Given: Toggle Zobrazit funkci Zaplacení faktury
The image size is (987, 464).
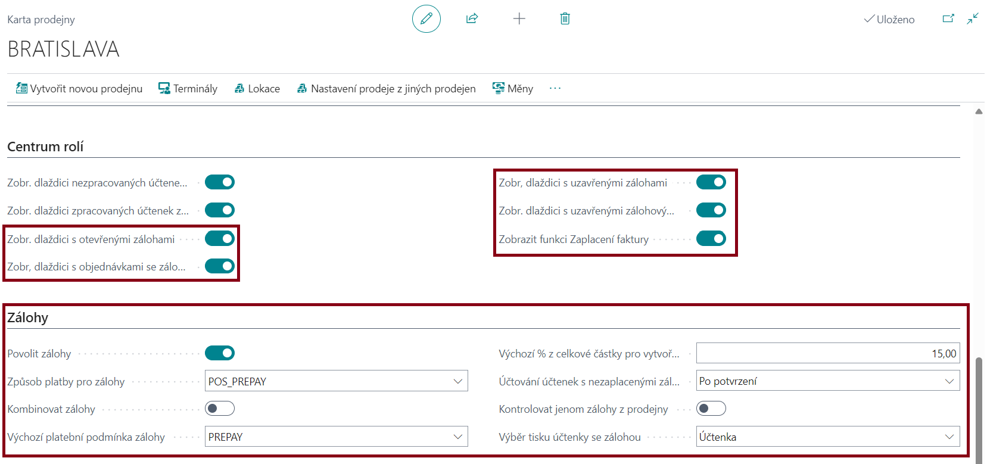Looking at the screenshot, I should 711,238.
